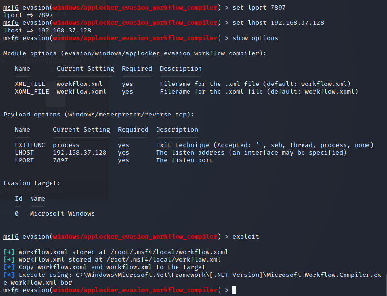Click the 'Current Setting' header in payload options table
The height and width of the screenshot is (296, 387).
(x=82, y=130)
